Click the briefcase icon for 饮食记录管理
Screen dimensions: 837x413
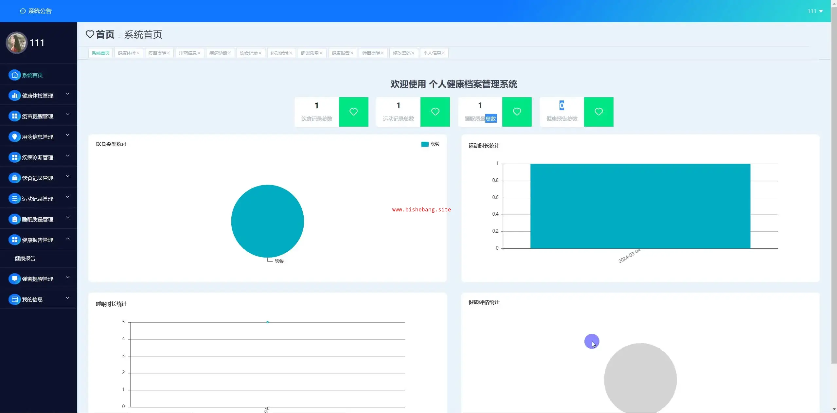[14, 178]
